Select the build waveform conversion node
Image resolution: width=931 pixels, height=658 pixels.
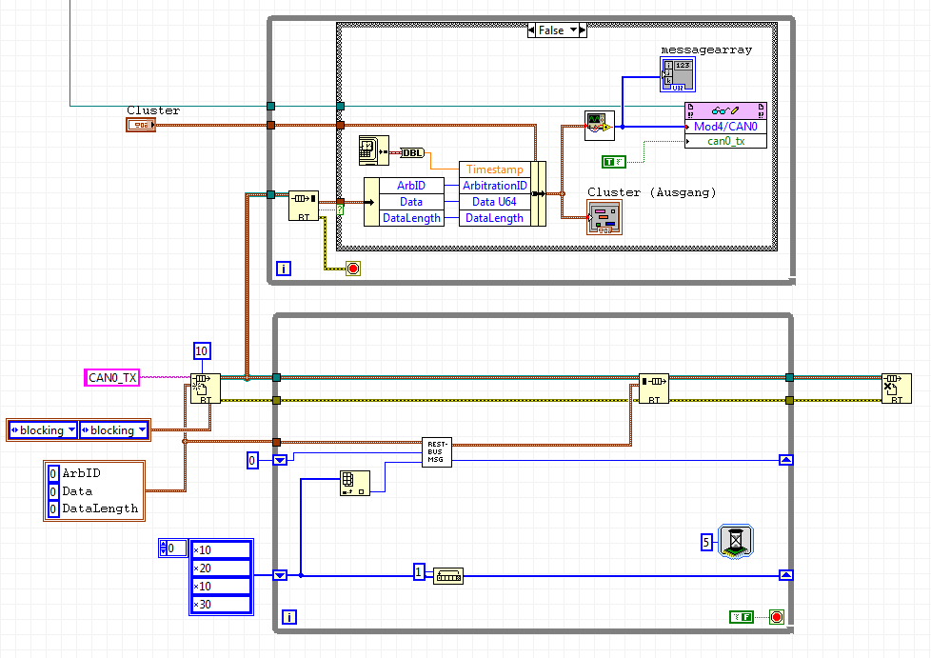pos(599,126)
